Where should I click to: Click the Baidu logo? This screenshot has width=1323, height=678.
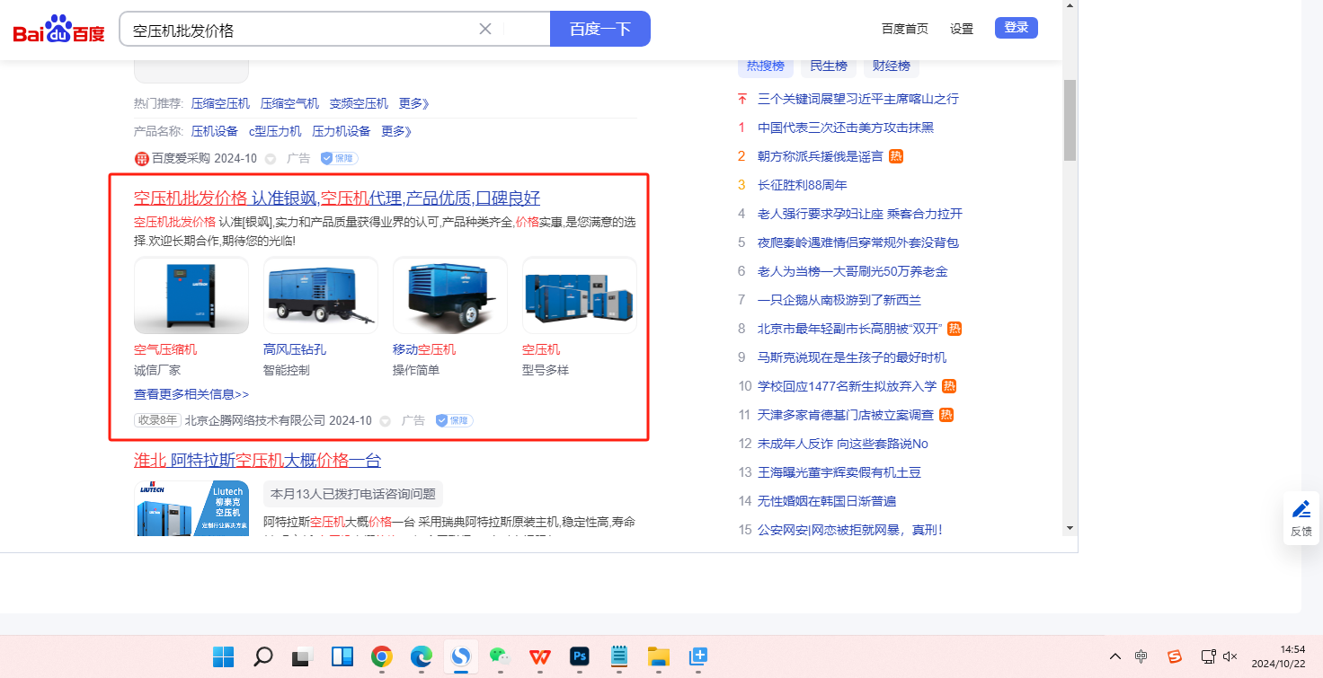click(59, 29)
